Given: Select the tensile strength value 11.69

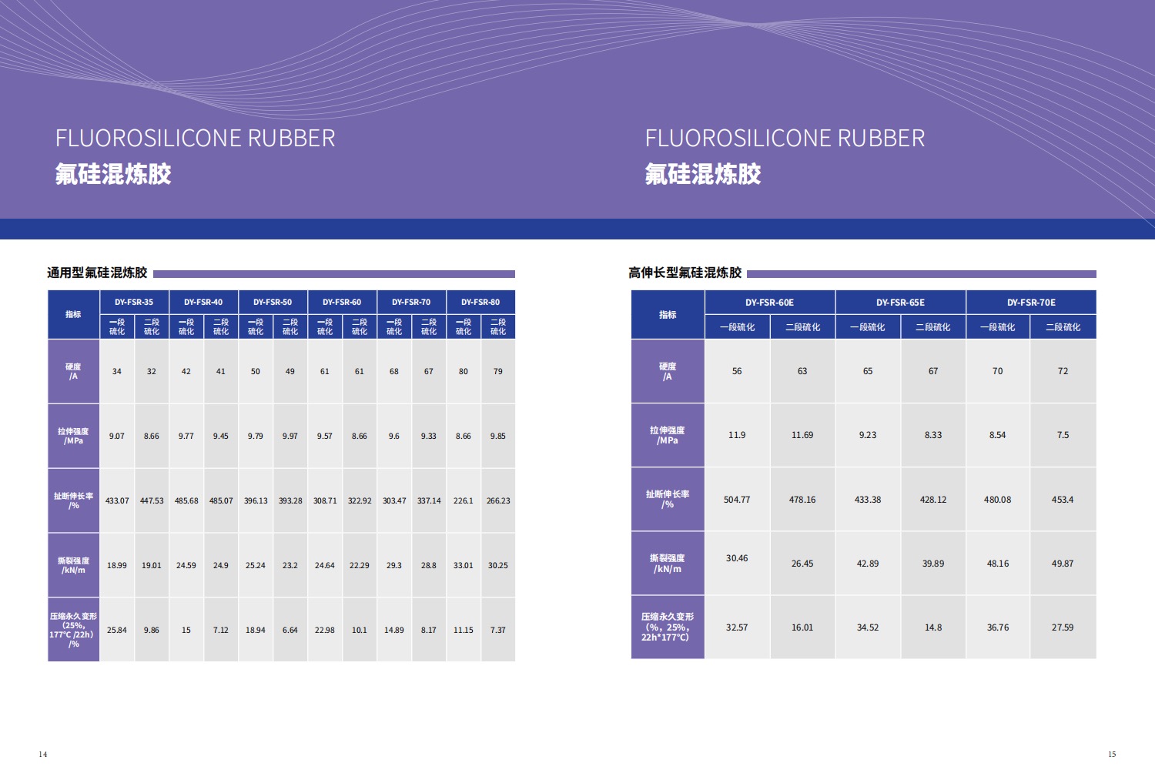Looking at the screenshot, I should click(x=802, y=435).
